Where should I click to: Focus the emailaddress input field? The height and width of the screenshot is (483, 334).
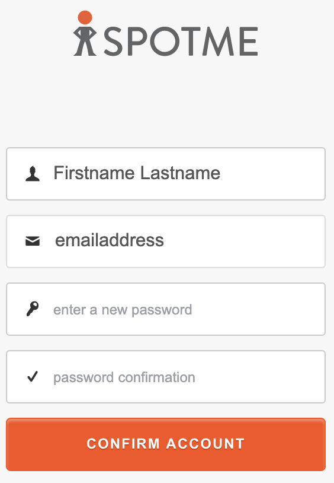click(166, 241)
